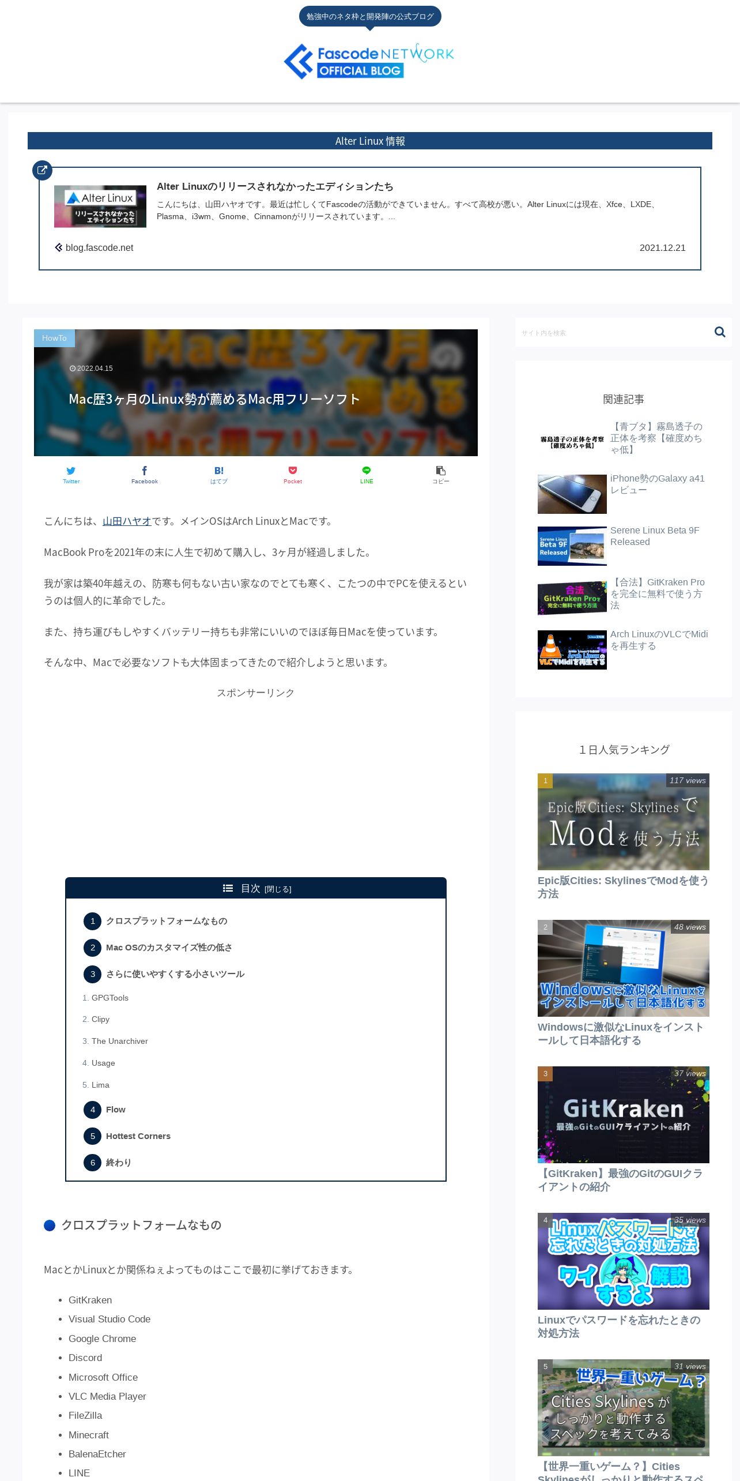Jump to Clipy in the contents
The image size is (740, 1481).
(x=100, y=1019)
